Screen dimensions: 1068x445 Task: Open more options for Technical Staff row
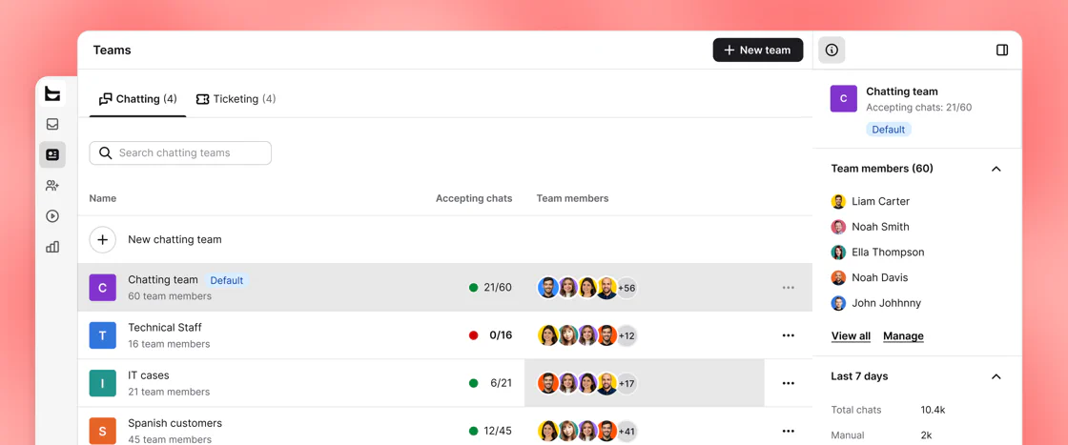(x=788, y=335)
